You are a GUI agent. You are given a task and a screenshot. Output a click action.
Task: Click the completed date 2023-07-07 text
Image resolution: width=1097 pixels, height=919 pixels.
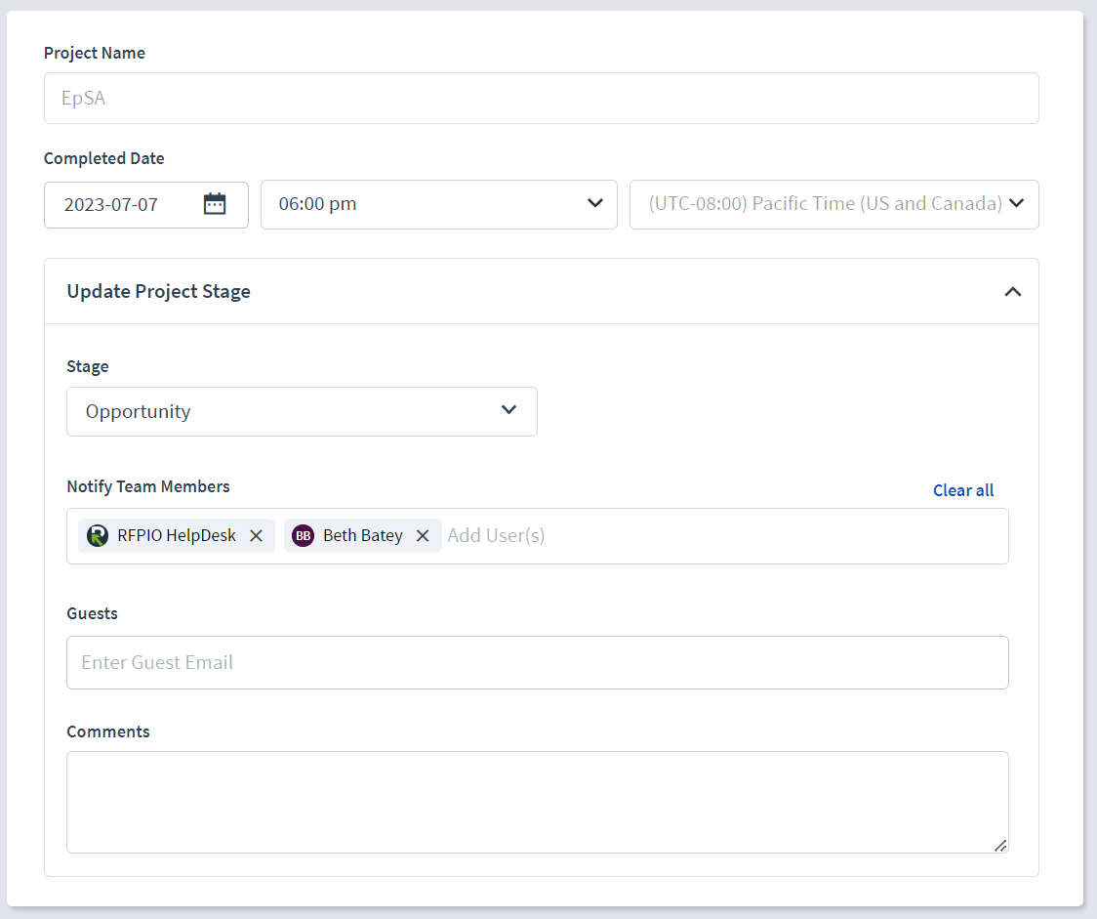click(111, 205)
